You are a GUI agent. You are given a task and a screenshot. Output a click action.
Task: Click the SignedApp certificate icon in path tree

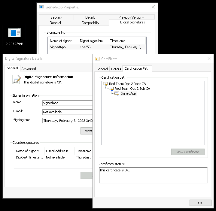(x=117, y=94)
